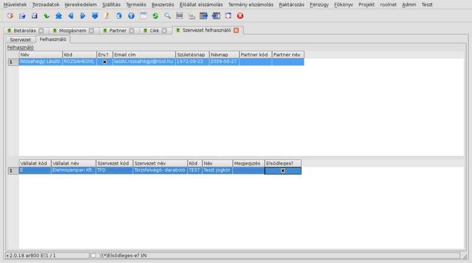The width and height of the screenshot is (472, 263).
Task: Click the magnifier search icon
Action: (168, 15)
